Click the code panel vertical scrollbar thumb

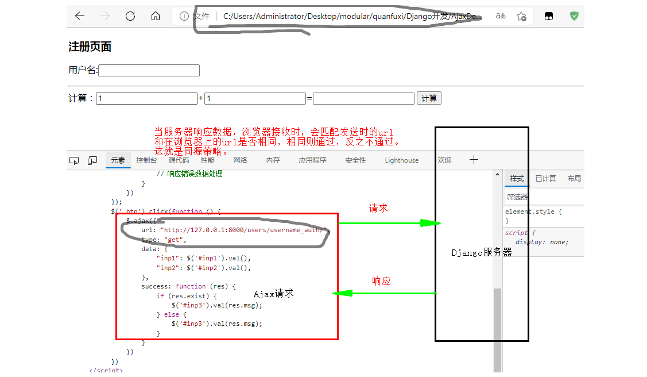pyautogui.click(x=498, y=330)
